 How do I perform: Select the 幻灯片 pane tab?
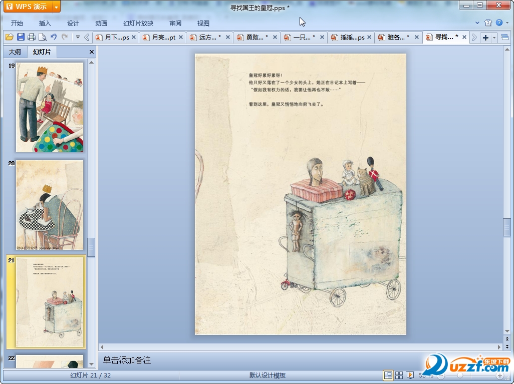(42, 52)
